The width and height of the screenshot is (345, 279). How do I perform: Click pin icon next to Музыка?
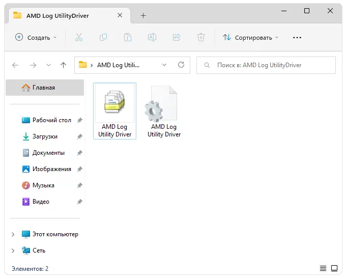coord(80,185)
